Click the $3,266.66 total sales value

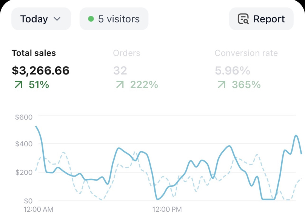(40, 70)
